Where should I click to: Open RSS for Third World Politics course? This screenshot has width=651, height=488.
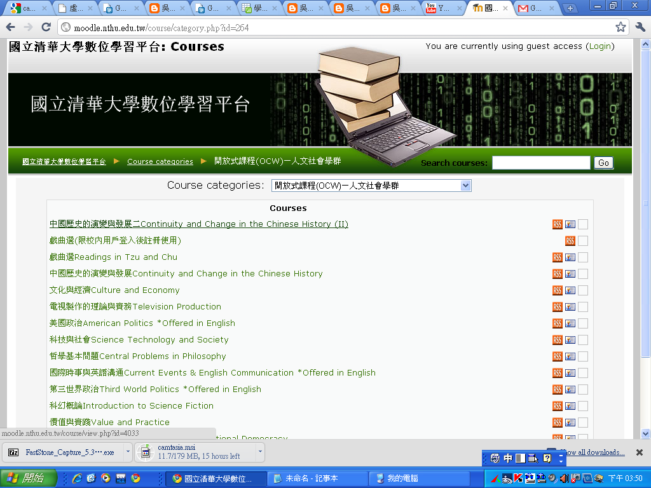(557, 390)
